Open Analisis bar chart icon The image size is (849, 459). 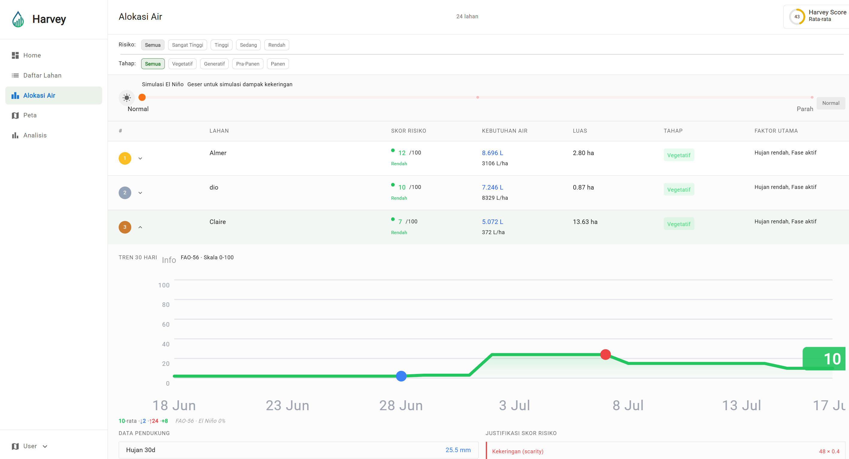pos(15,135)
